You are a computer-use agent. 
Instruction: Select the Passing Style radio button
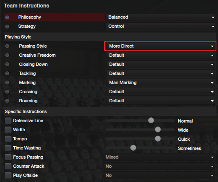[x=7, y=46]
